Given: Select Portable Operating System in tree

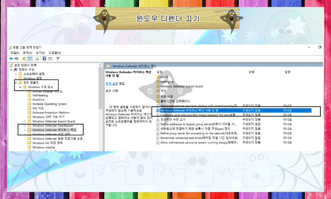Looking at the screenshot, I should click(50, 104).
